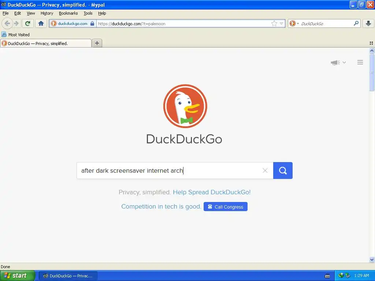Open the Downloads arrow button
The height and width of the screenshot is (281, 375).
368,23
